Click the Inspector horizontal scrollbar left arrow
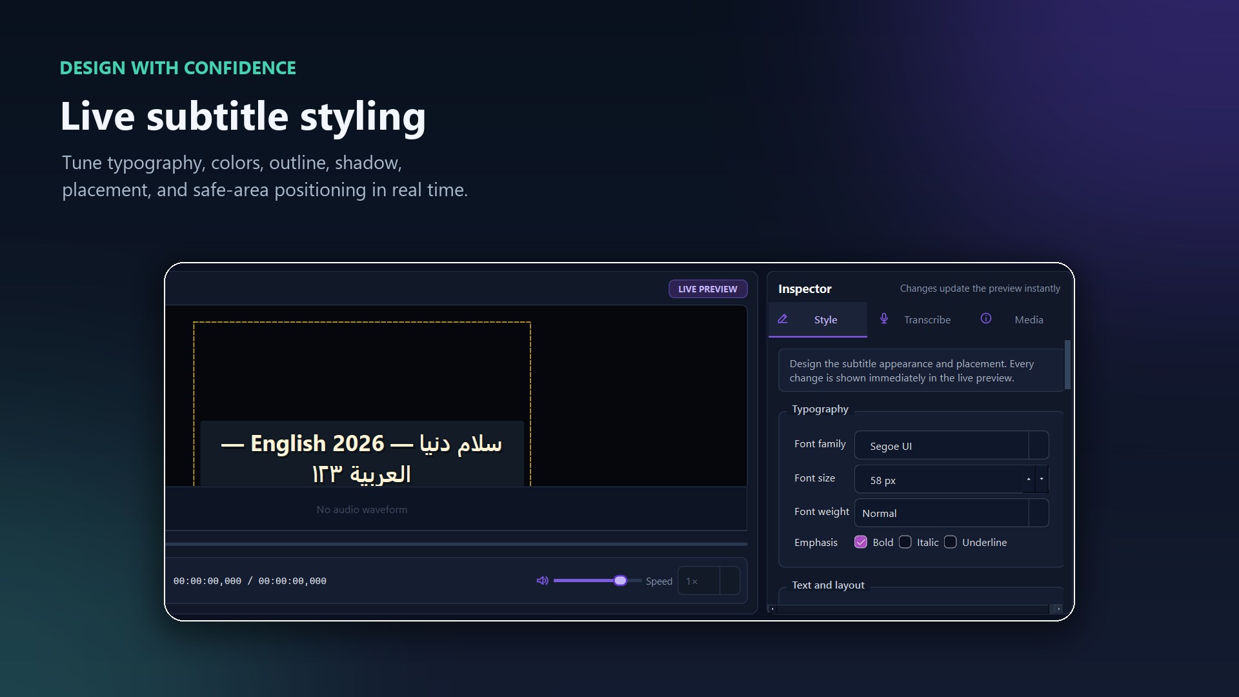Screen dimensions: 1239x697 (772, 609)
